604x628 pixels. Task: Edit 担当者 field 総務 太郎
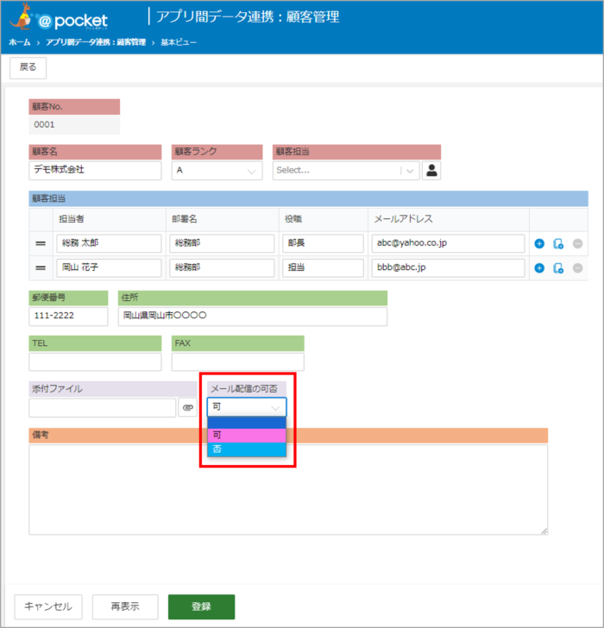109,243
